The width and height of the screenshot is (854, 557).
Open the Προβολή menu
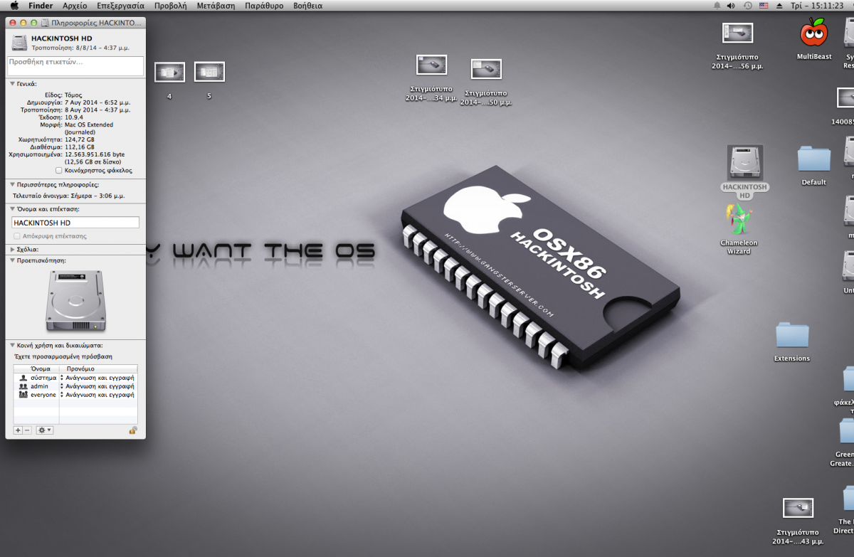coord(171,5)
